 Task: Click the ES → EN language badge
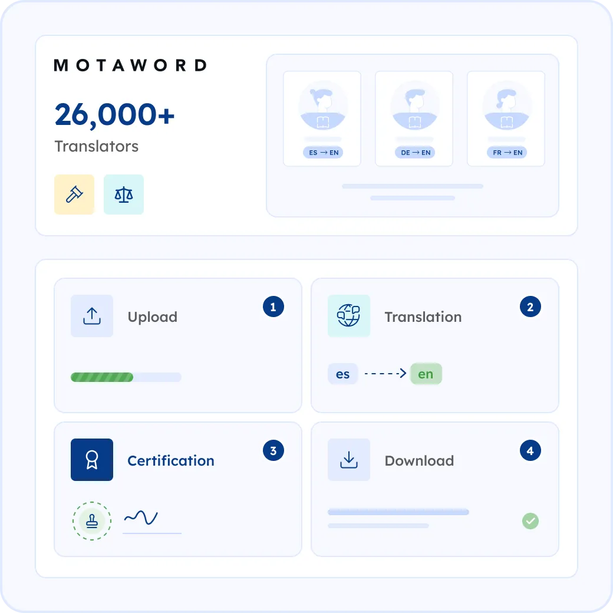324,153
